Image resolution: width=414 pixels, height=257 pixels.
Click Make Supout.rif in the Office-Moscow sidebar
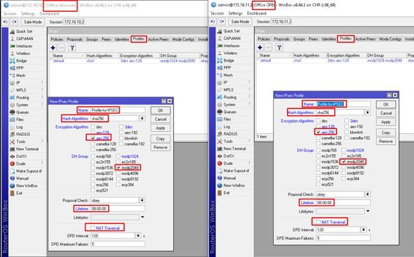[26, 171]
